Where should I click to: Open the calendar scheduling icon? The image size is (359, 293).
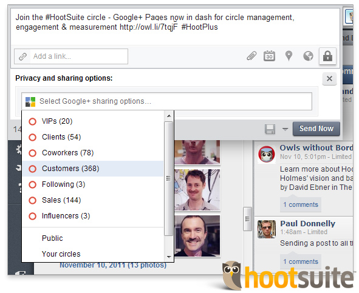(269, 56)
